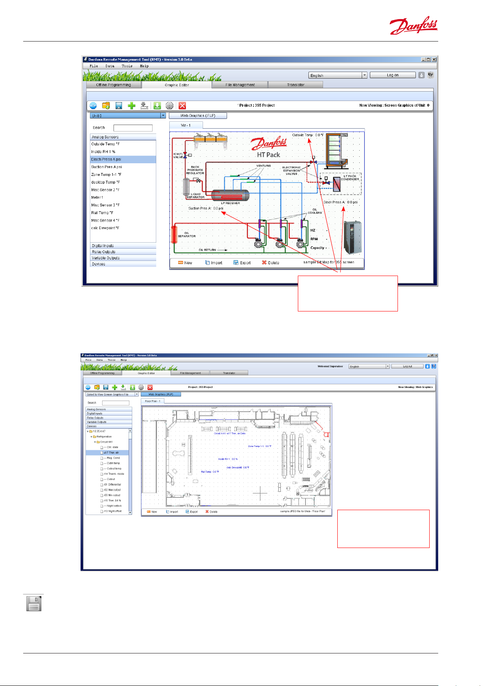The width and height of the screenshot is (485, 686).
Task: Click the Log out button in lower window
Action: (407, 366)
